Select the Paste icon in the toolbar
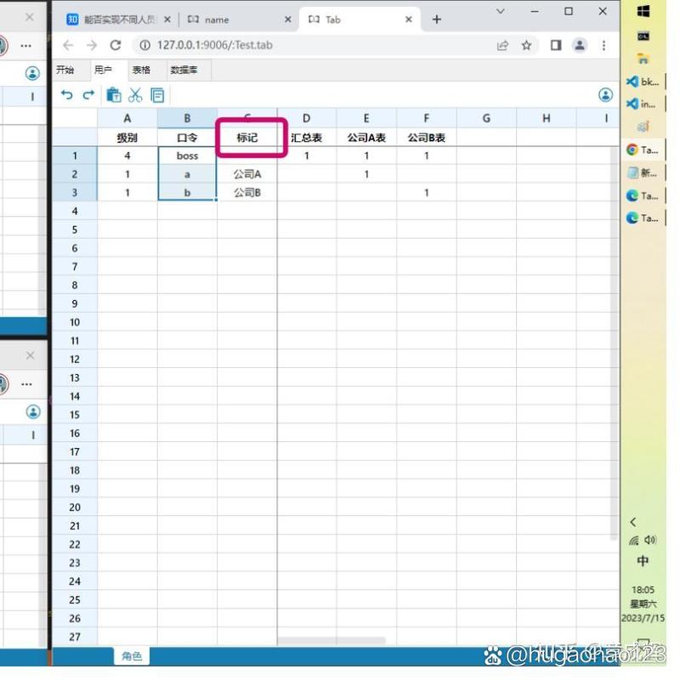 pyautogui.click(x=115, y=95)
